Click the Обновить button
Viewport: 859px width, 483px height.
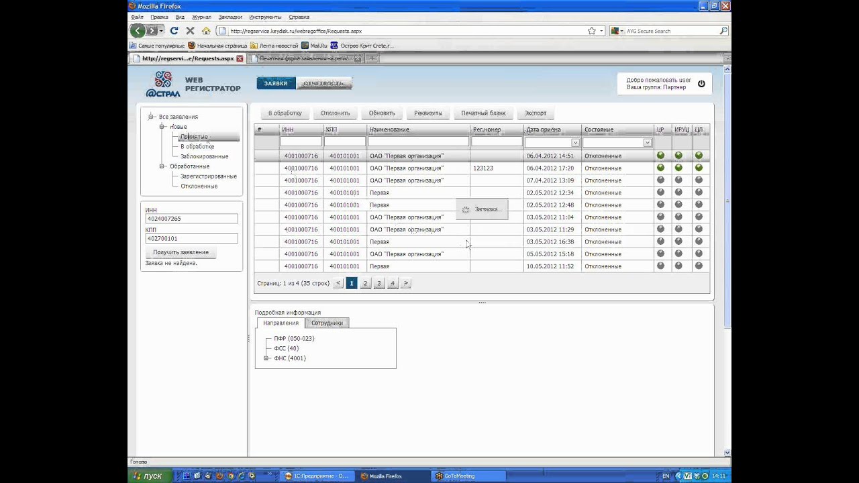pos(382,113)
